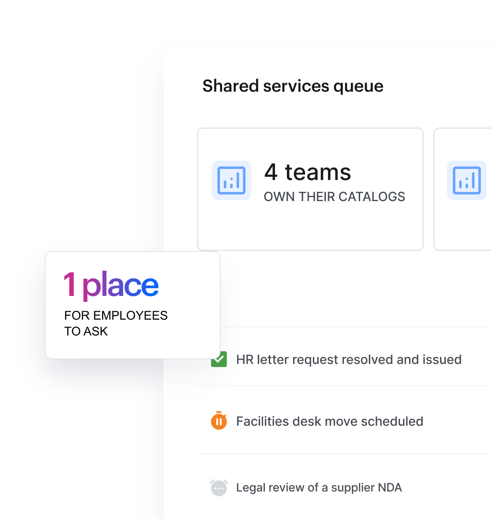491x519 pixels.
Task: Click the 4 teams statistic
Action: click(307, 172)
